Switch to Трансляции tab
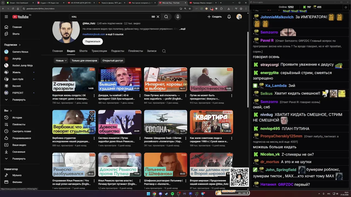The image size is (351, 197). 99,51
